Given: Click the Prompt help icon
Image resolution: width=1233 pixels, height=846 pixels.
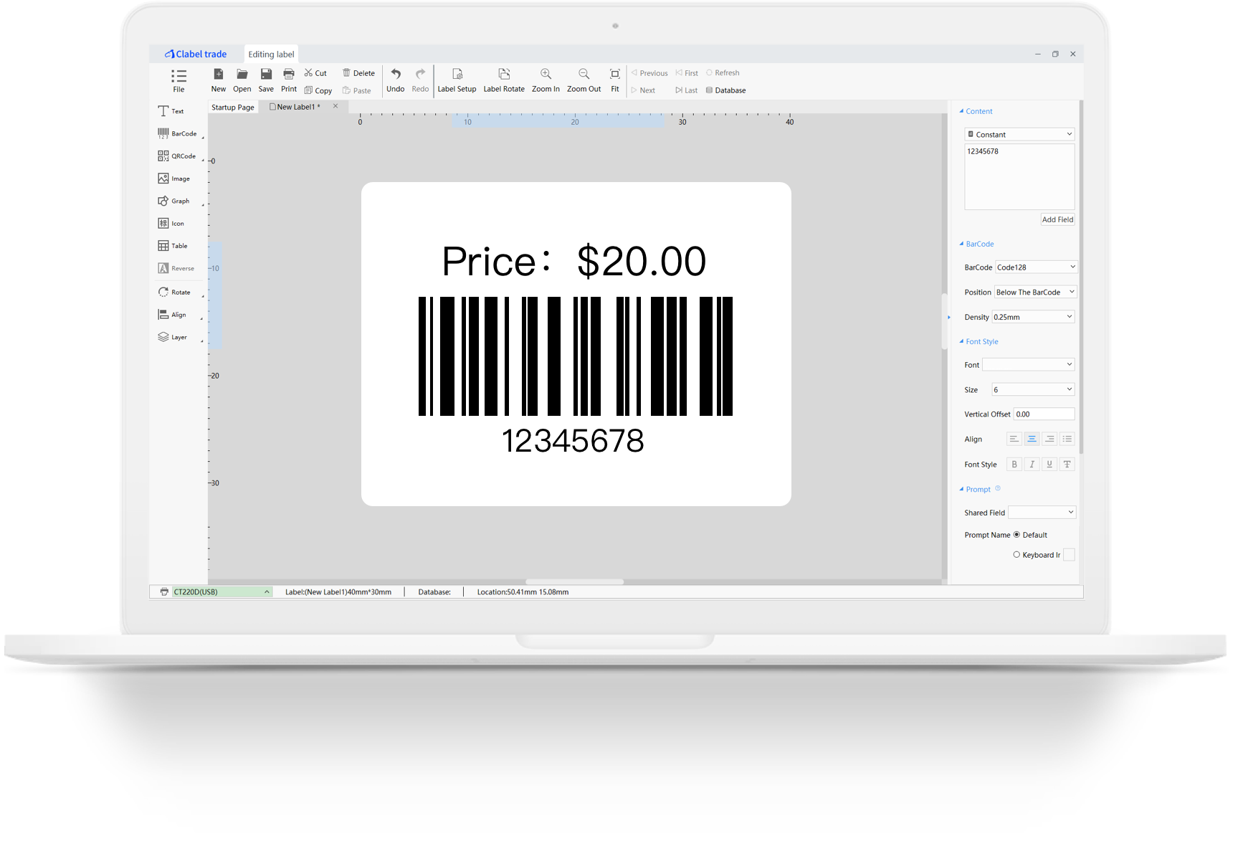Looking at the screenshot, I should coord(998,488).
